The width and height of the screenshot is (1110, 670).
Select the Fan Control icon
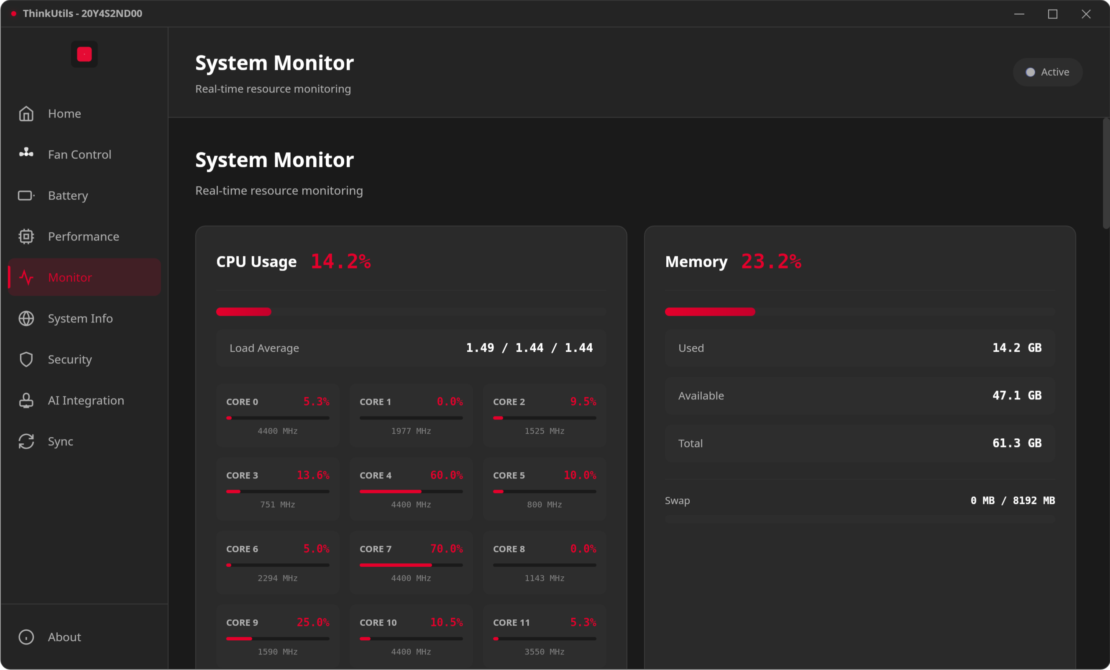26,154
